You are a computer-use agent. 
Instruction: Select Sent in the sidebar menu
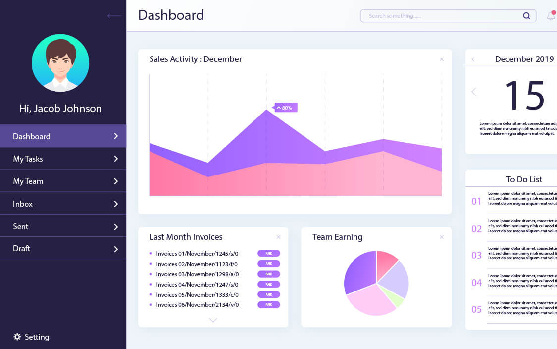click(20, 226)
